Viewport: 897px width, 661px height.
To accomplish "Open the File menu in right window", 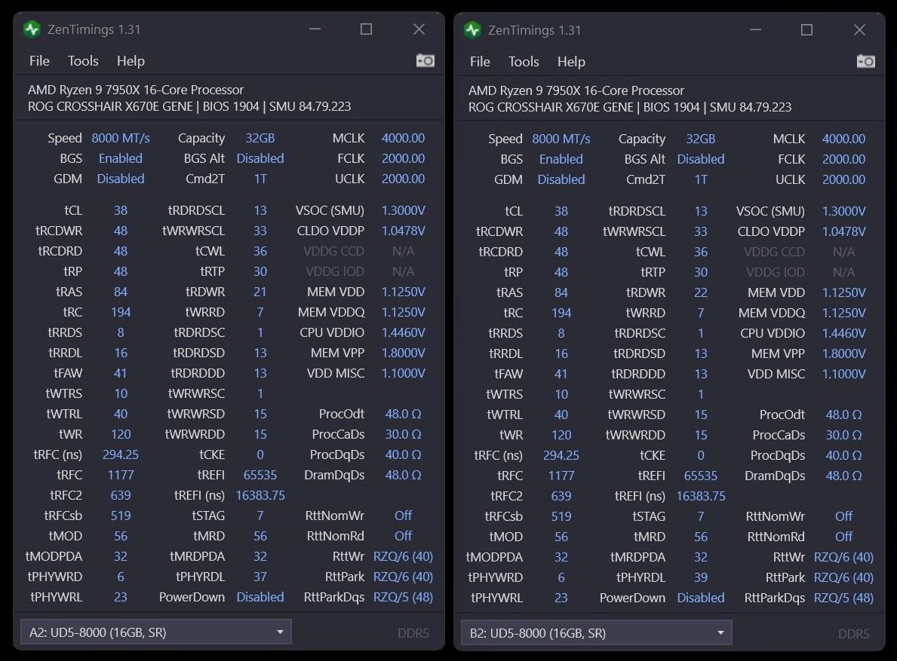I will coord(480,62).
